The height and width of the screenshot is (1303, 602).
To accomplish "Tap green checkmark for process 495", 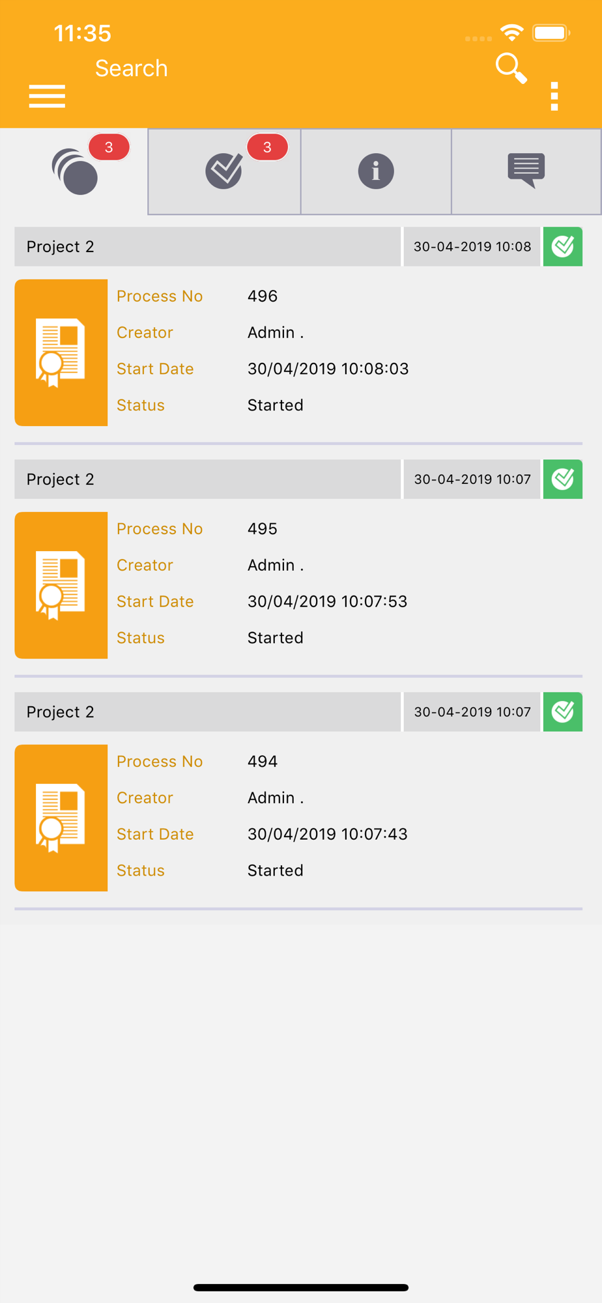I will [563, 479].
